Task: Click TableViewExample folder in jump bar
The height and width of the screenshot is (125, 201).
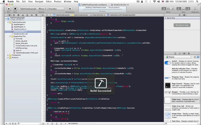Action: (x=80, y=15)
